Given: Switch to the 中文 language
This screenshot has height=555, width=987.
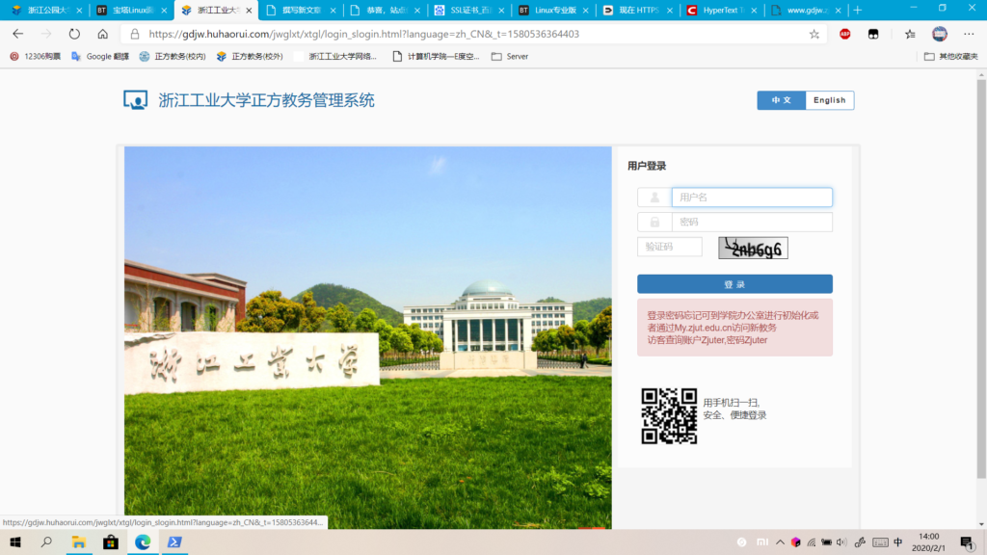Looking at the screenshot, I should pos(781,100).
